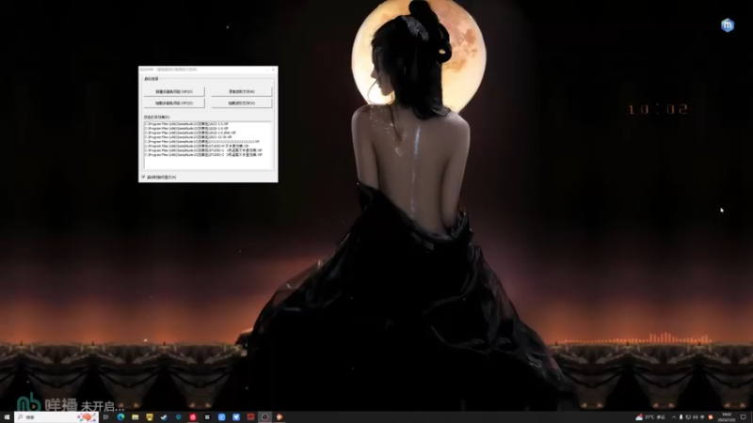Screen dimensions: 753x423
Task: Open the square red taskbar app icon
Action: coord(250,417)
